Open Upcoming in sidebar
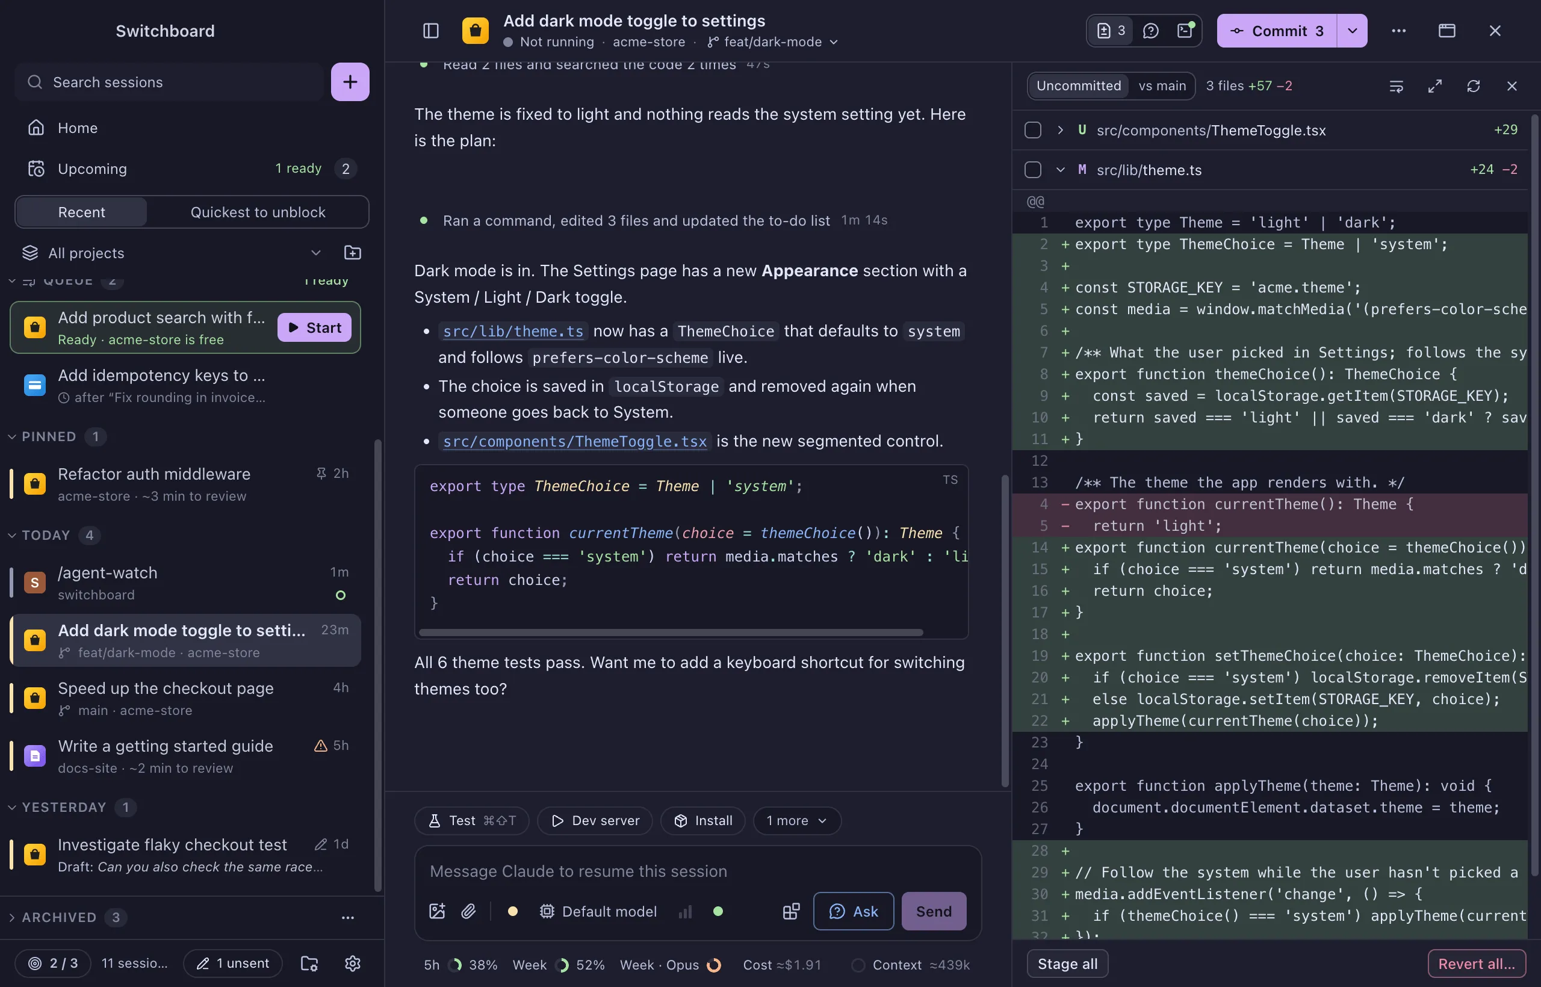 coord(192,169)
